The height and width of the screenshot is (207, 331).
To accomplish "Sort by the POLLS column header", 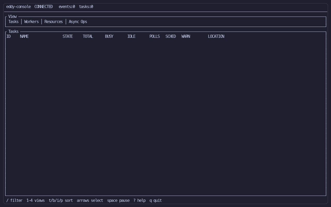I will click(155, 36).
